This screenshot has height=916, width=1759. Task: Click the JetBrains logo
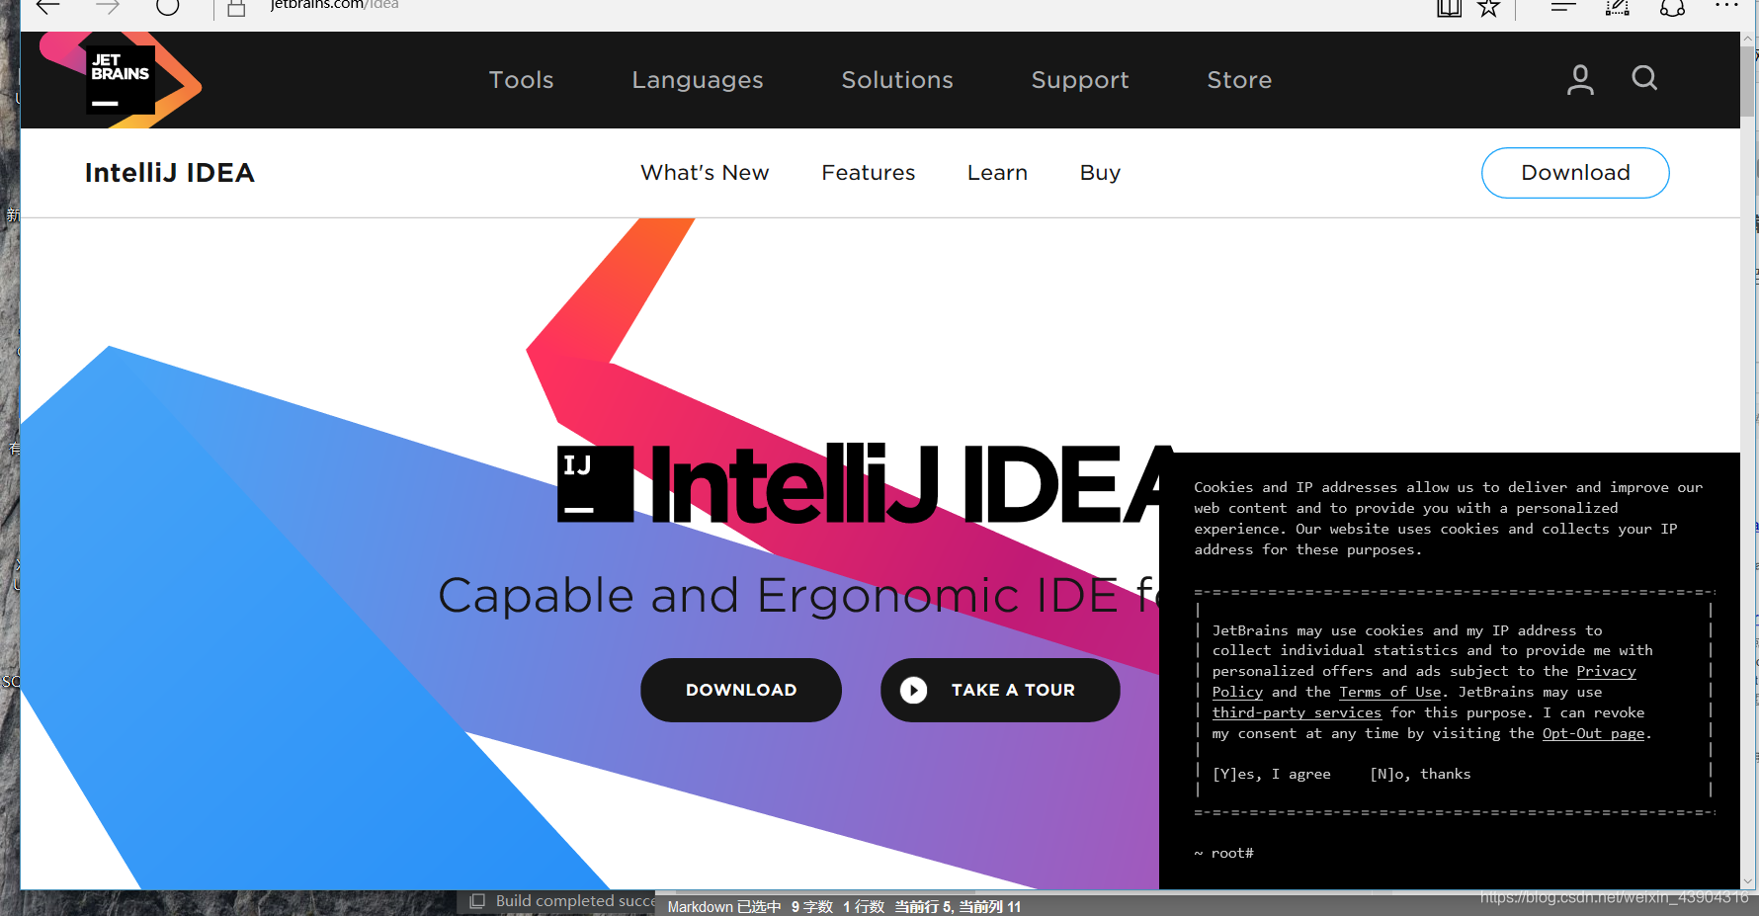point(121,80)
